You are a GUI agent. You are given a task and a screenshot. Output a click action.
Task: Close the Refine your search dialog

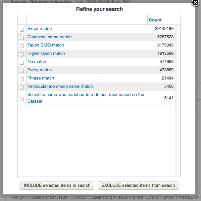click(195, 3)
